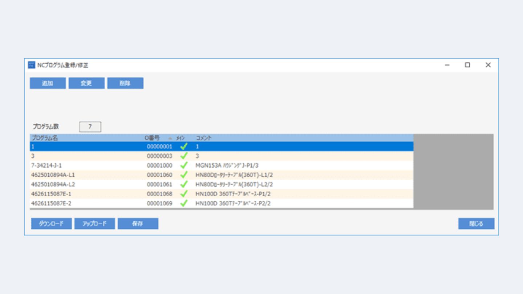Click the 追加 (Add) button
This screenshot has width=523, height=294.
point(48,83)
